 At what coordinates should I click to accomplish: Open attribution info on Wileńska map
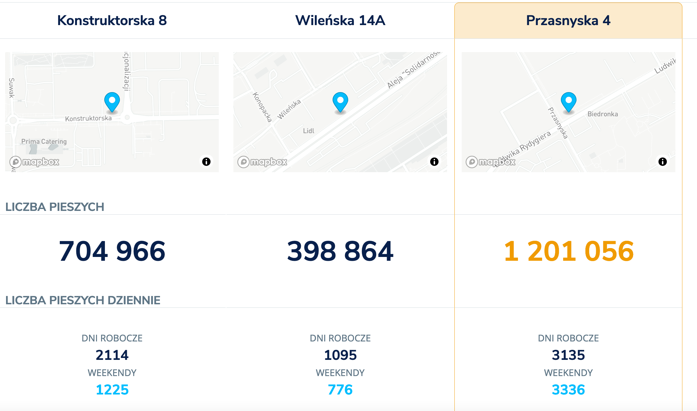tap(434, 162)
